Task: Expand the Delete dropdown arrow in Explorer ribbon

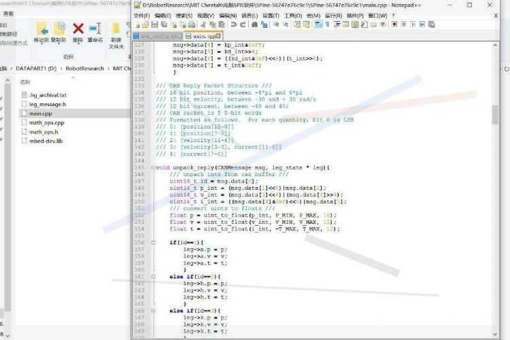Action: pyautogui.click(x=78, y=43)
